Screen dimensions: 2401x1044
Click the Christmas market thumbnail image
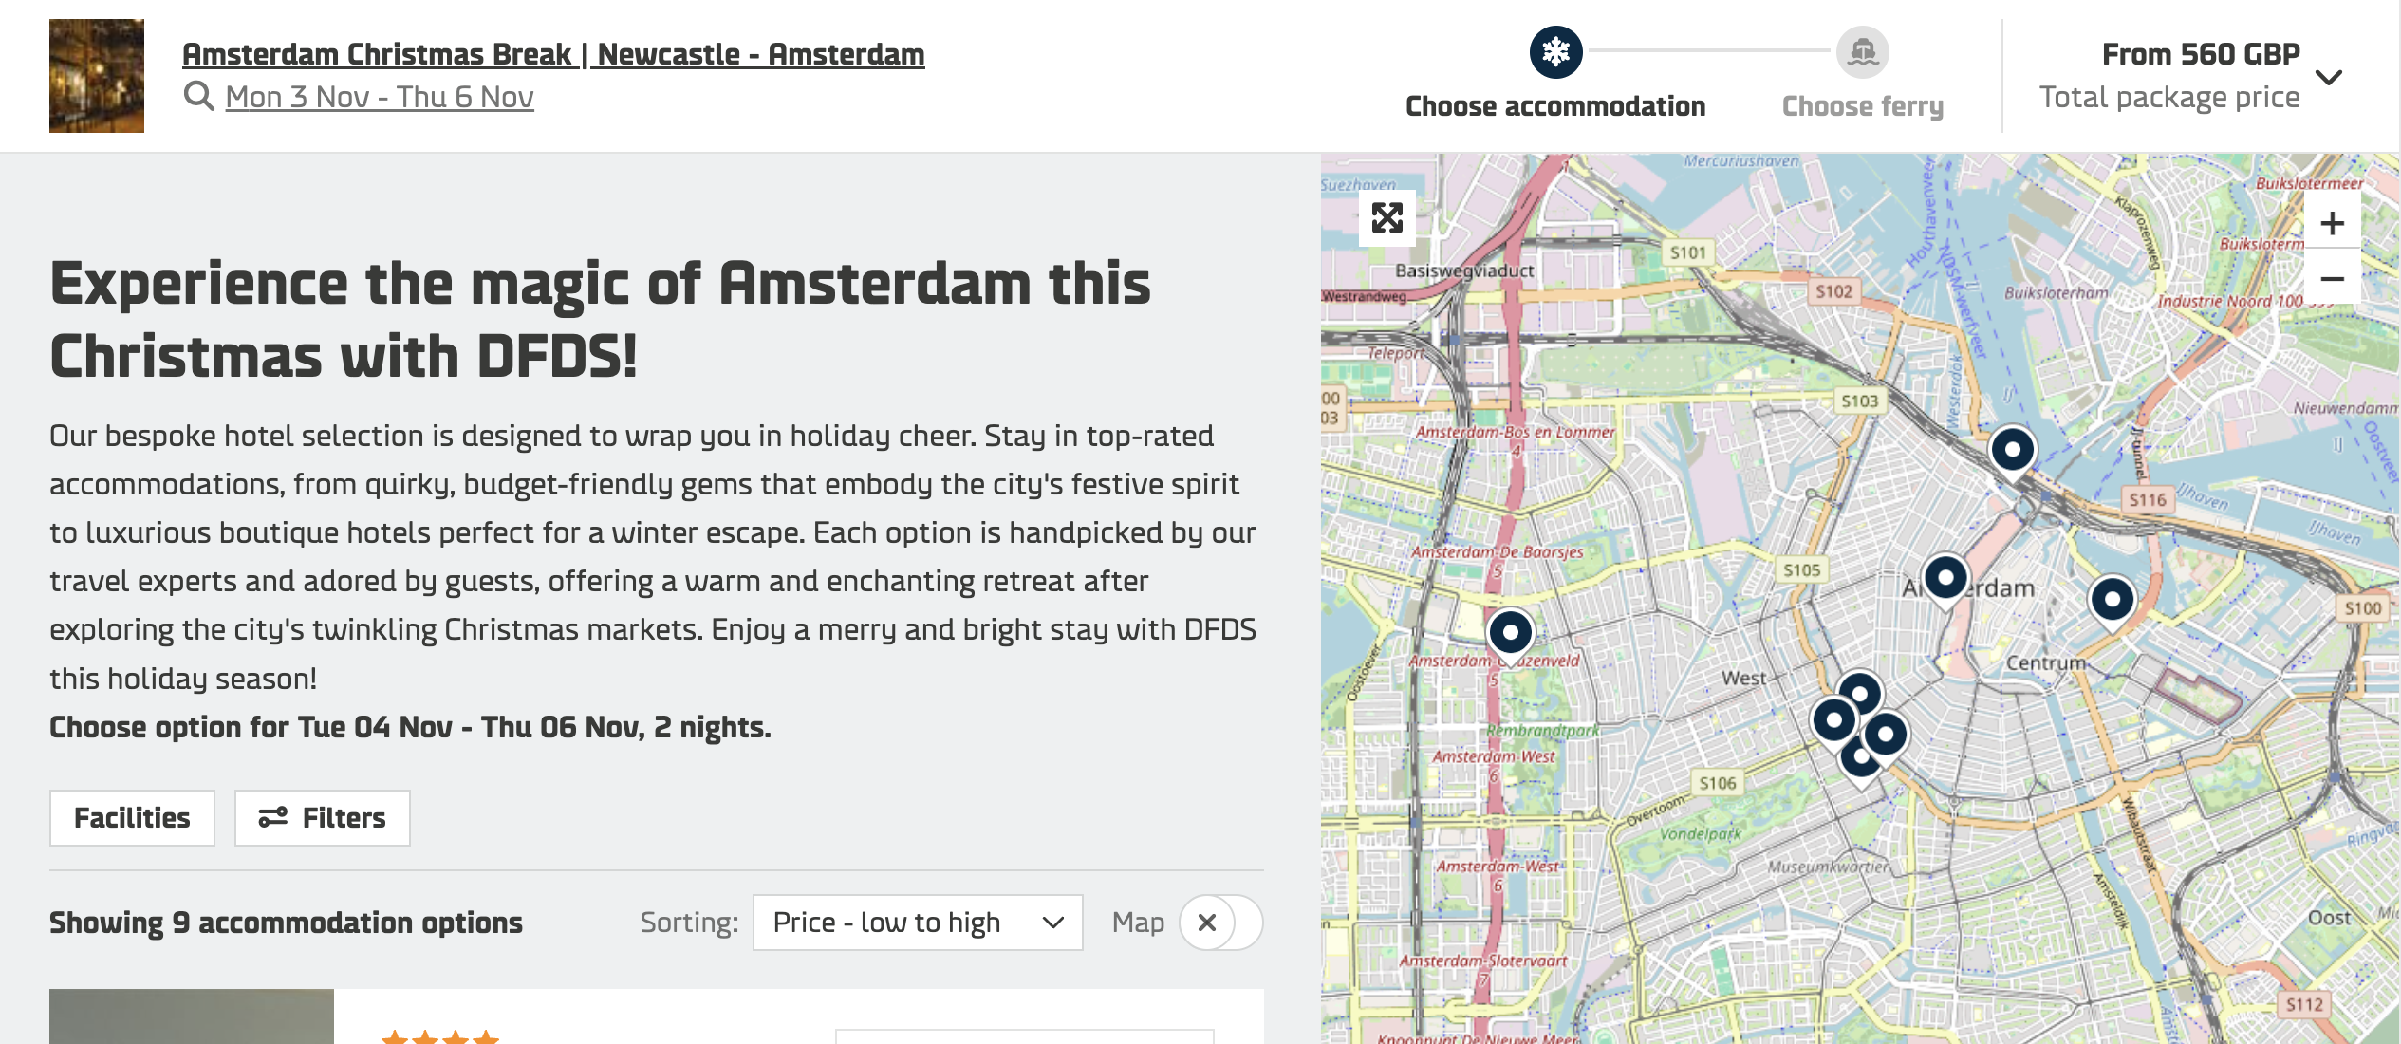[x=97, y=76]
